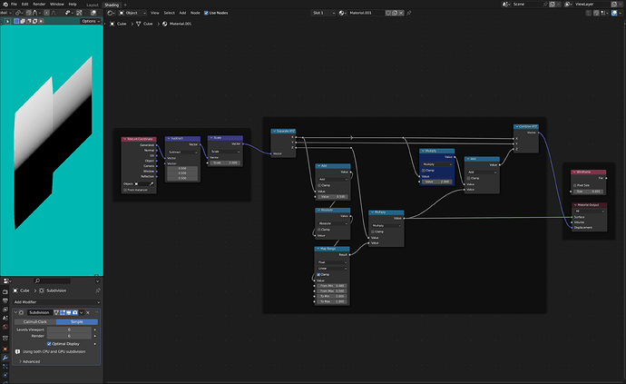Open the snapping options dropdown in node editor header

(x=605, y=13)
